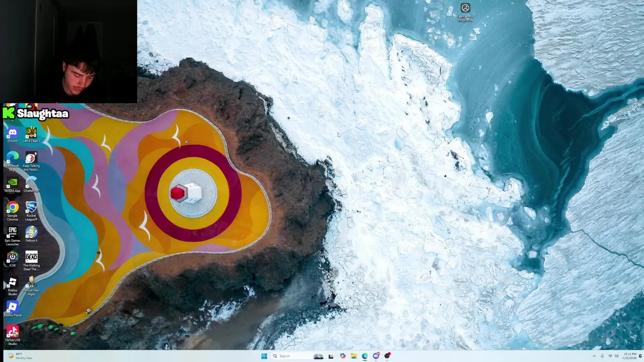The height and width of the screenshot is (362, 644).
Task: Open Discord from the taskbar
Action: point(376,356)
